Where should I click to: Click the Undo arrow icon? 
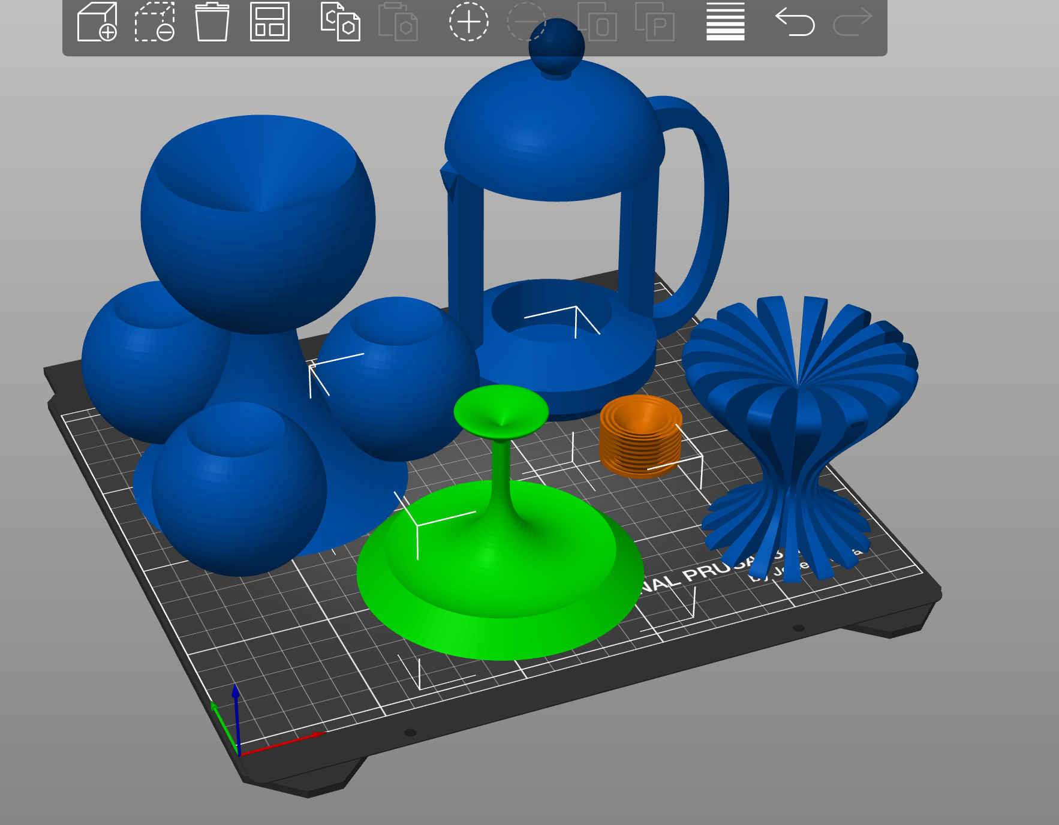point(795,22)
